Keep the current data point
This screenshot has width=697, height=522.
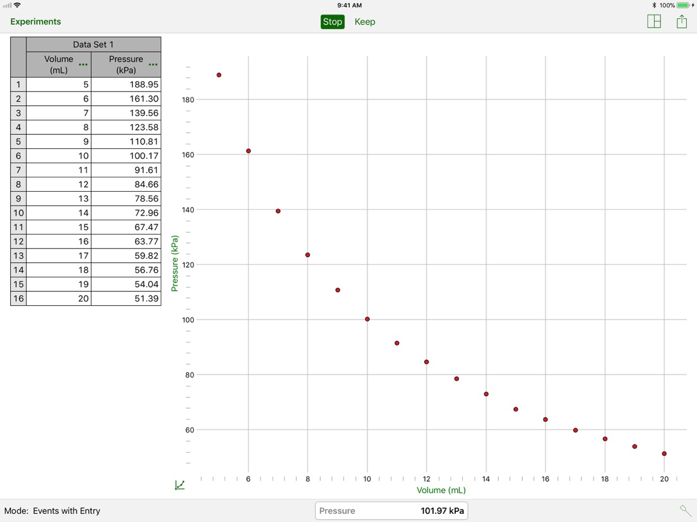[x=364, y=21]
